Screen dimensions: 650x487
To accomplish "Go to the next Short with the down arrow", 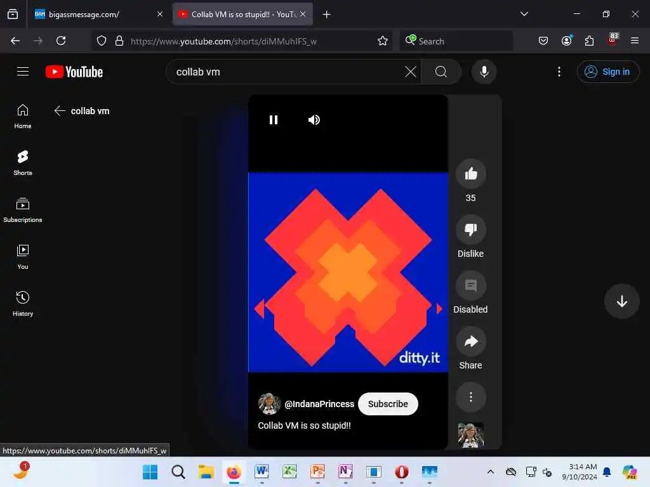I will 621,301.
